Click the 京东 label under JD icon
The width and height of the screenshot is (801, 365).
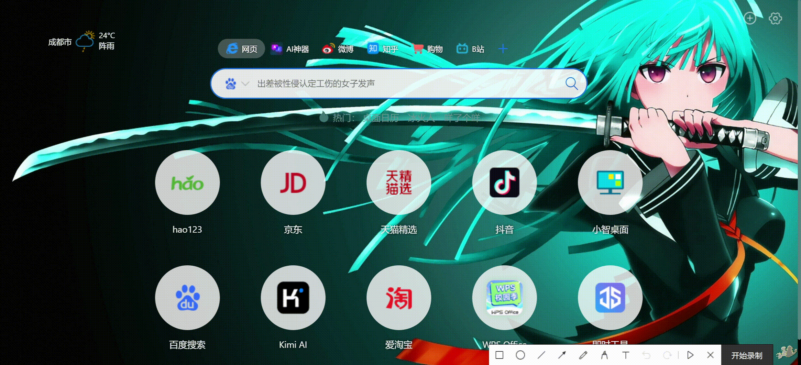(293, 229)
